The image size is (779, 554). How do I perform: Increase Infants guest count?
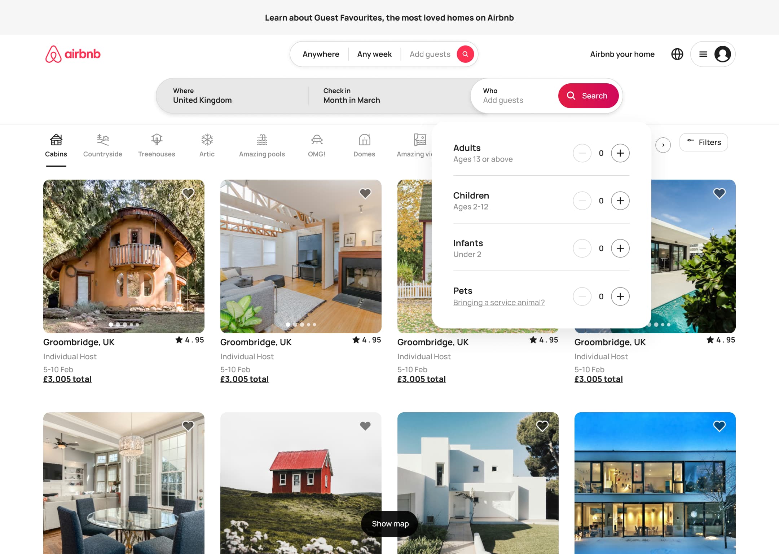tap(620, 248)
